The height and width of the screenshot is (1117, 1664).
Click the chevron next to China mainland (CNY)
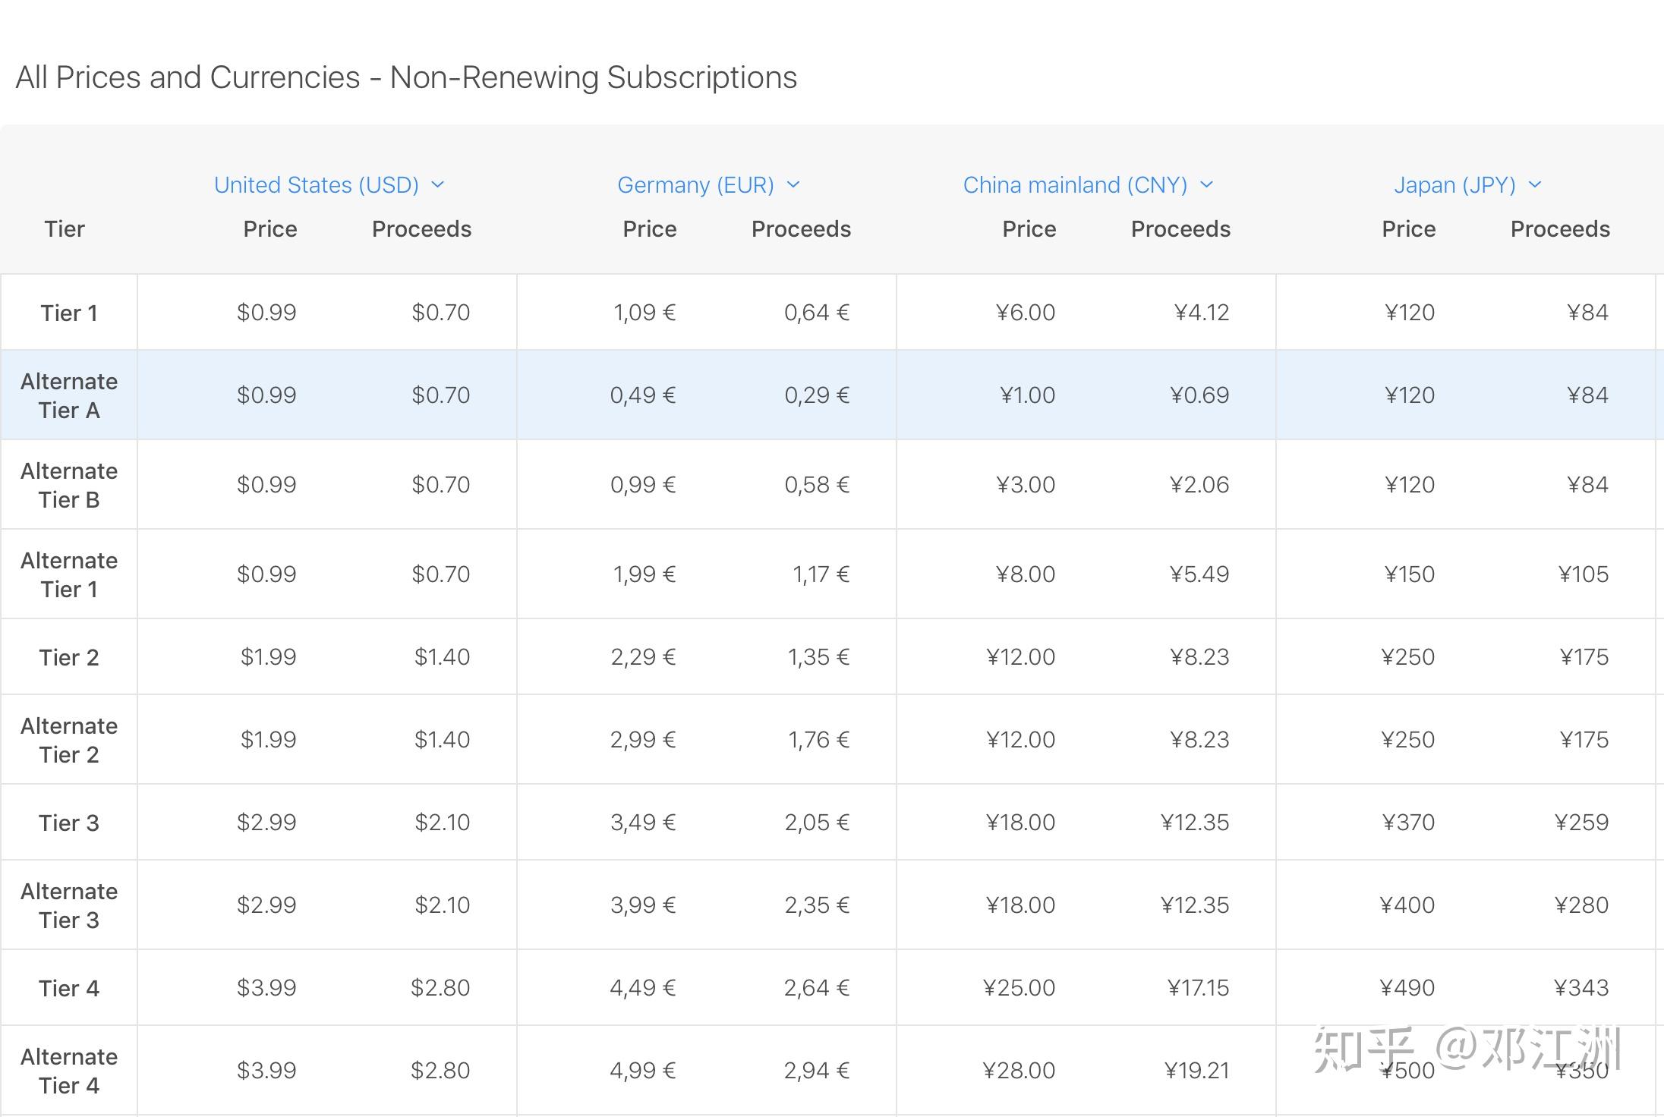(x=1207, y=185)
